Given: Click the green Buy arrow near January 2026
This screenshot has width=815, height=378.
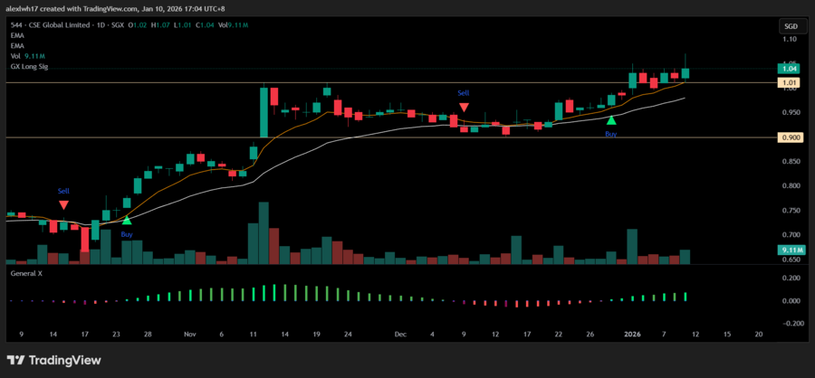Looking at the screenshot, I should click(x=611, y=119).
